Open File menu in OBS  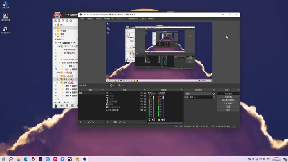[82, 19]
